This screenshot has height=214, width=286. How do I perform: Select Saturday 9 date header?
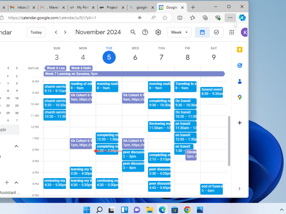click(x=214, y=57)
